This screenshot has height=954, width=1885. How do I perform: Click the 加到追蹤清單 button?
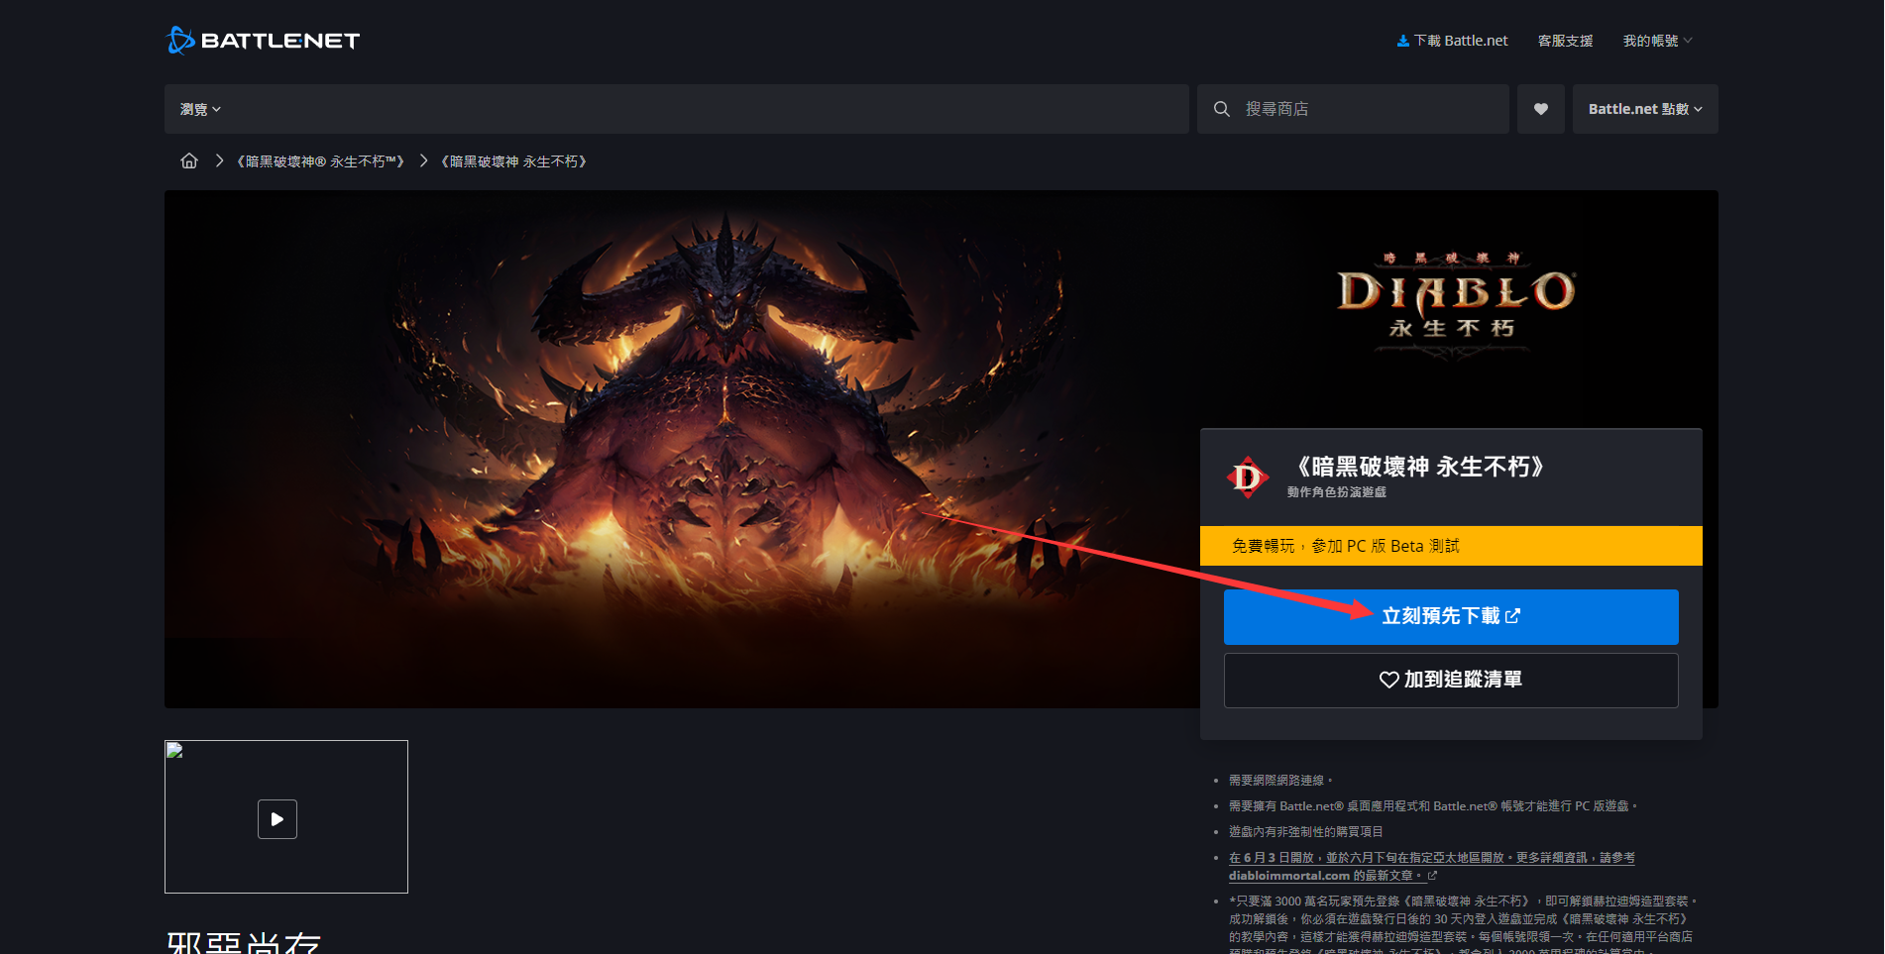pos(1450,680)
